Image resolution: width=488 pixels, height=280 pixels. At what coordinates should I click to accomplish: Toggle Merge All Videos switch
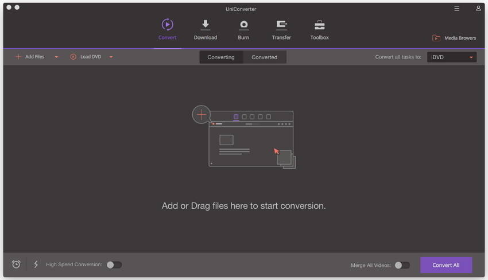[x=402, y=265]
